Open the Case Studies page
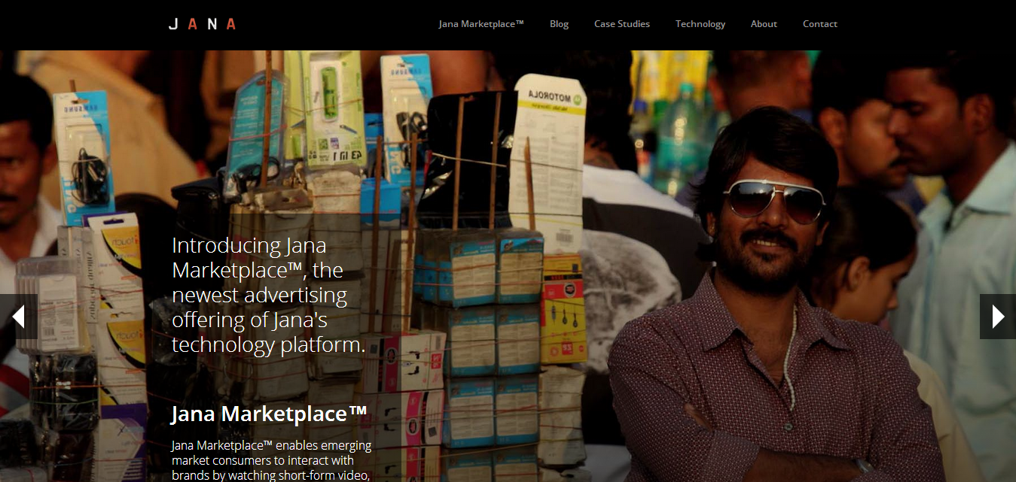 pos(622,24)
